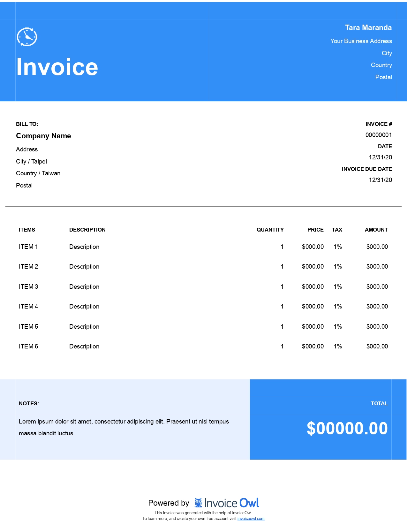This screenshot has height=527, width=407.
Task: Click the quantity value for ITEM 5
Action: 282,326
